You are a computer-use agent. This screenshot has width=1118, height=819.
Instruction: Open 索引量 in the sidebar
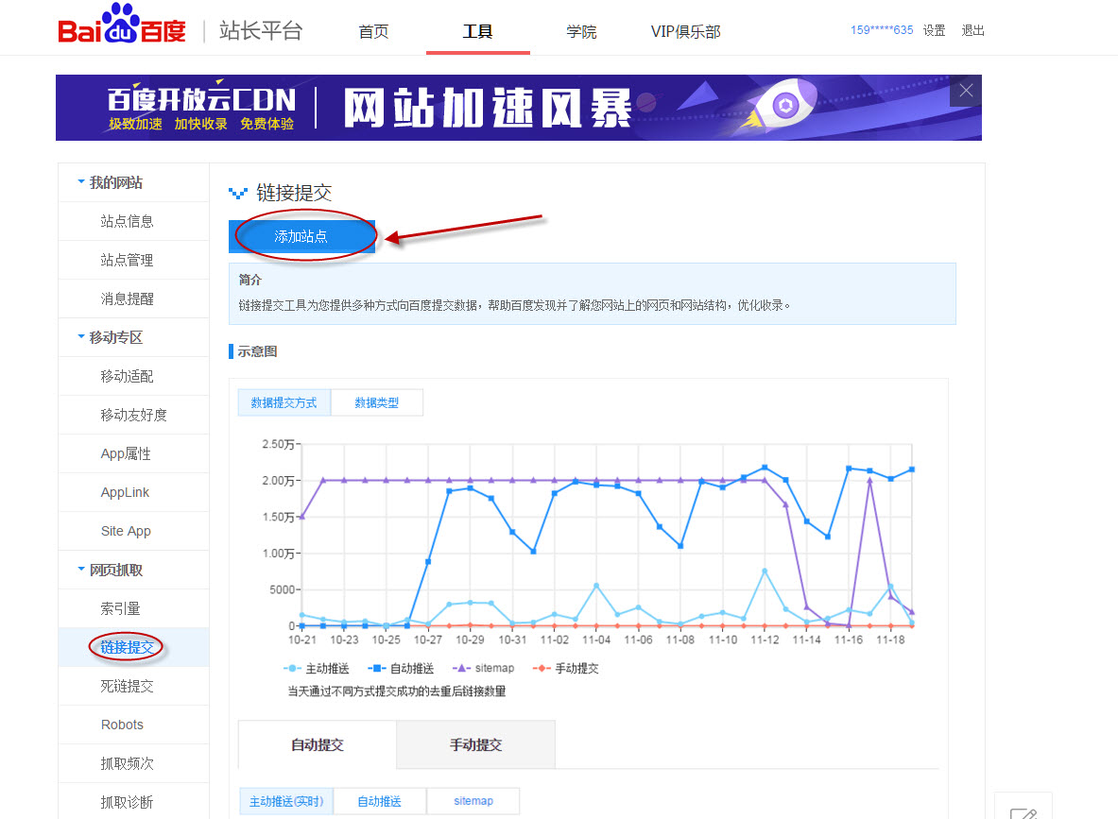tap(122, 607)
